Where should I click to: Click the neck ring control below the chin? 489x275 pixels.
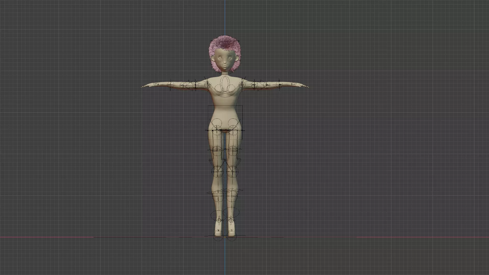(225, 73)
